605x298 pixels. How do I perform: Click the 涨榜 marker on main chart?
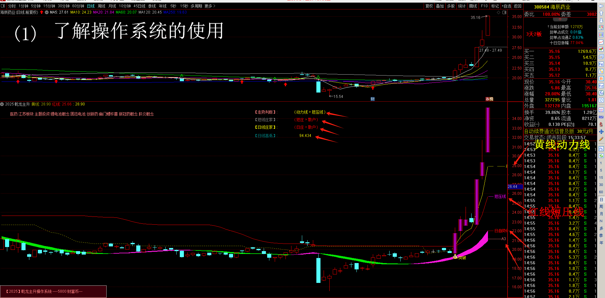[x=489, y=99]
